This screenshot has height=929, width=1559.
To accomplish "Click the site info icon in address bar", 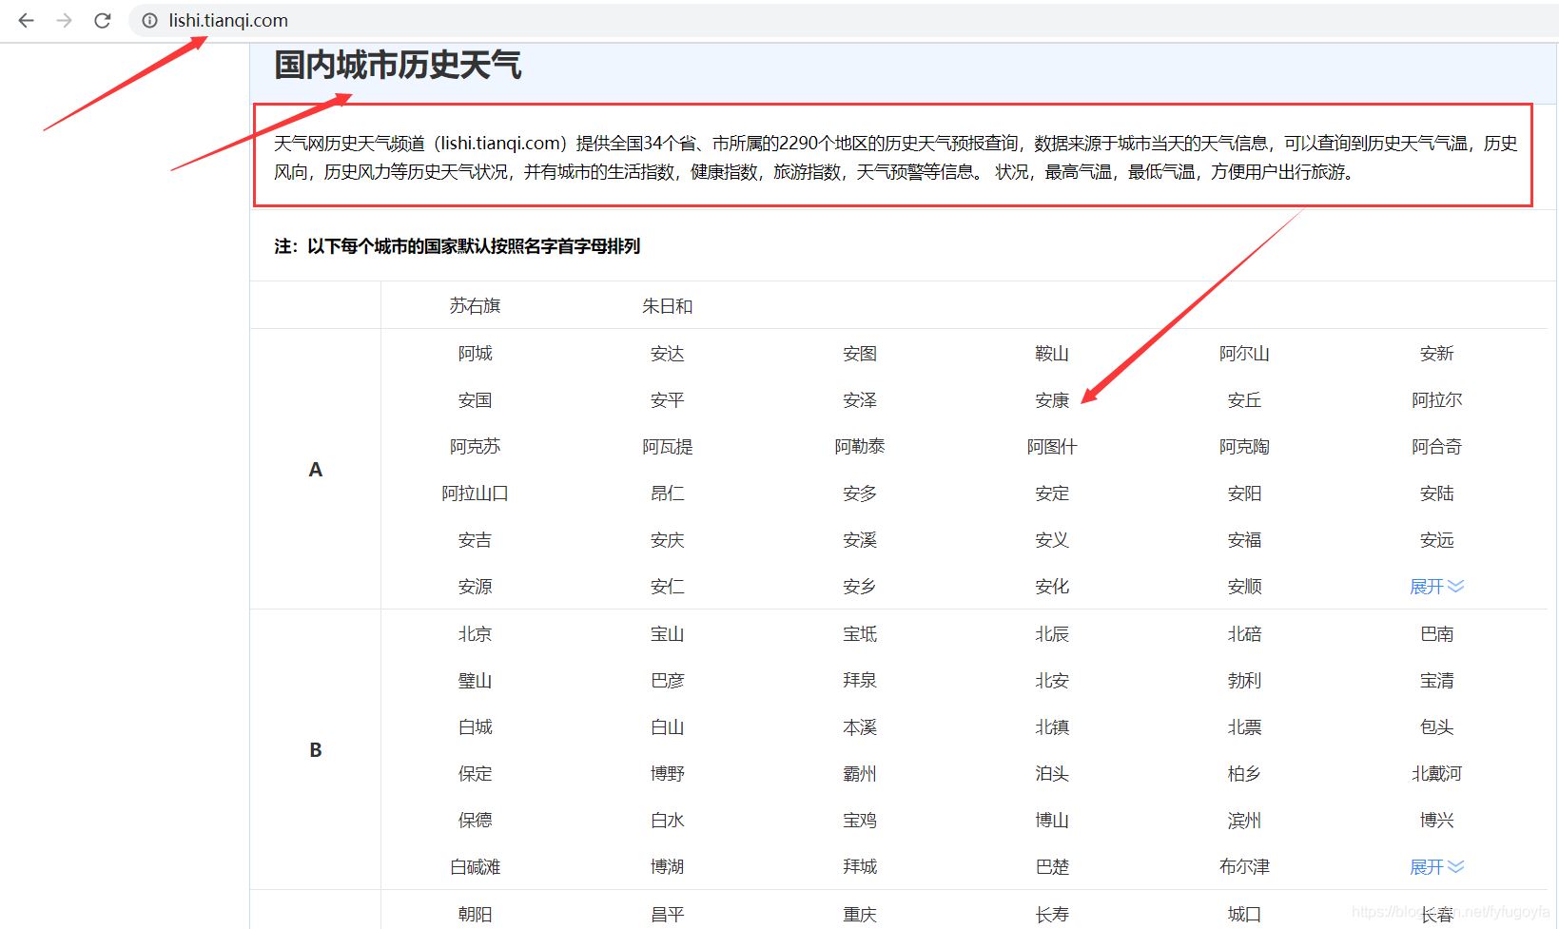I will point(148,20).
